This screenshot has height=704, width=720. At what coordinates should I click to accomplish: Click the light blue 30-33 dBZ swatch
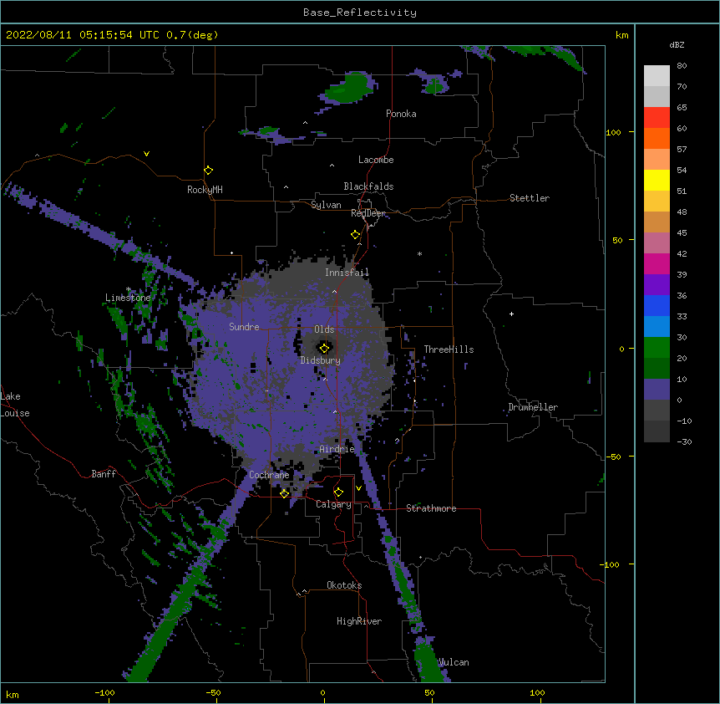coord(657,327)
